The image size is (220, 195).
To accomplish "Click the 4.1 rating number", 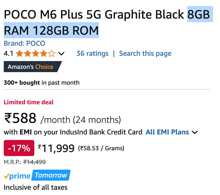I will coord(8,54).
